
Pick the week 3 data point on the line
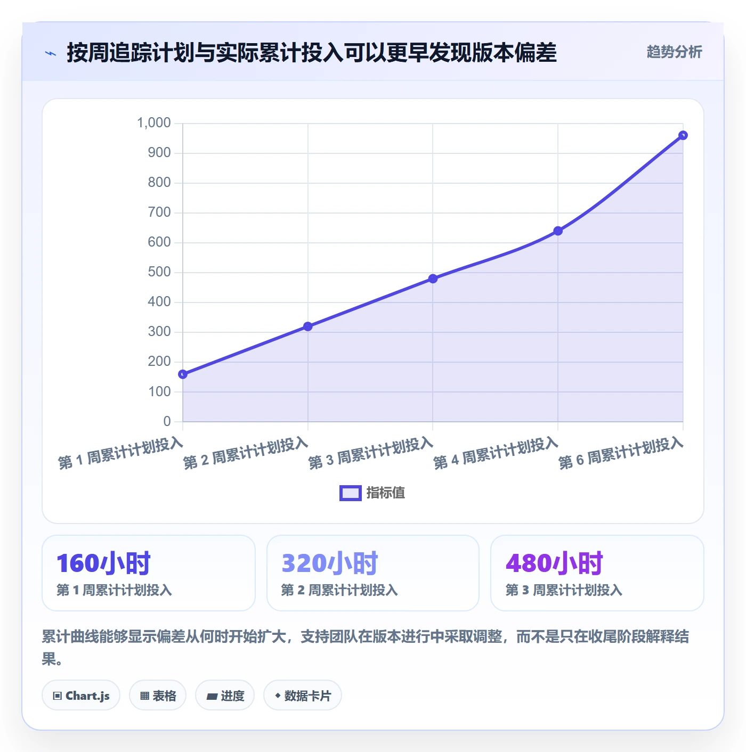433,279
